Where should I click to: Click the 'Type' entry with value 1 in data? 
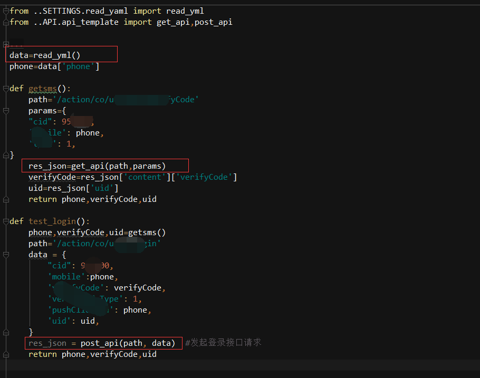pyautogui.click(x=94, y=299)
